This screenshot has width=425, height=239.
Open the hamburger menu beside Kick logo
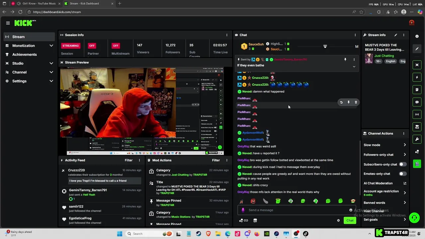pos(8,23)
